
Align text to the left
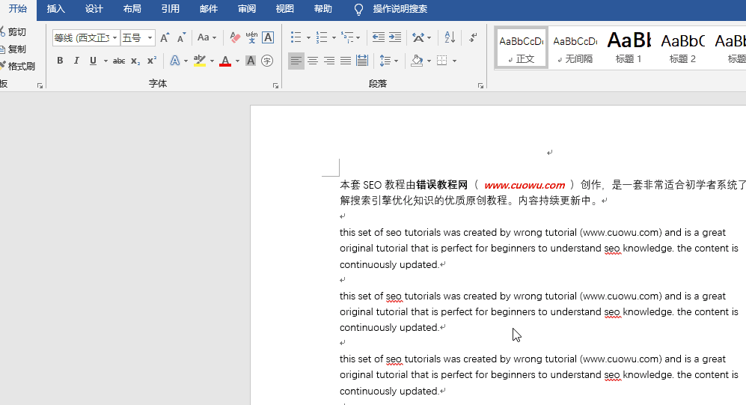pyautogui.click(x=296, y=61)
